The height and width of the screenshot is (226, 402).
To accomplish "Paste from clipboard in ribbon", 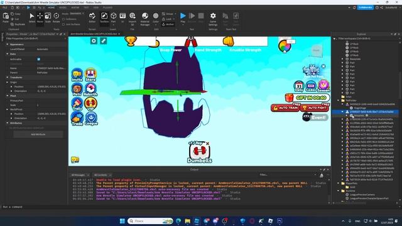I will tap(6, 18).
